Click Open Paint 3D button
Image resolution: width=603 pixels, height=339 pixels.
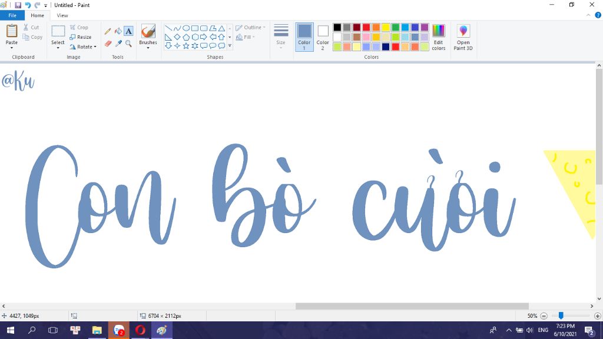463,37
